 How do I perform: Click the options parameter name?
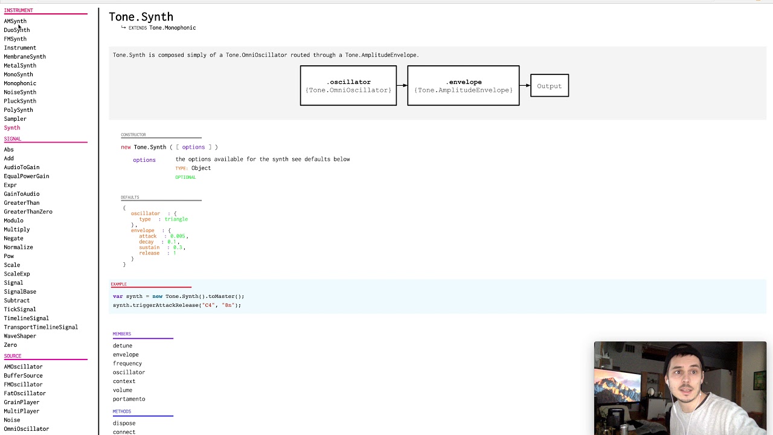point(144,160)
